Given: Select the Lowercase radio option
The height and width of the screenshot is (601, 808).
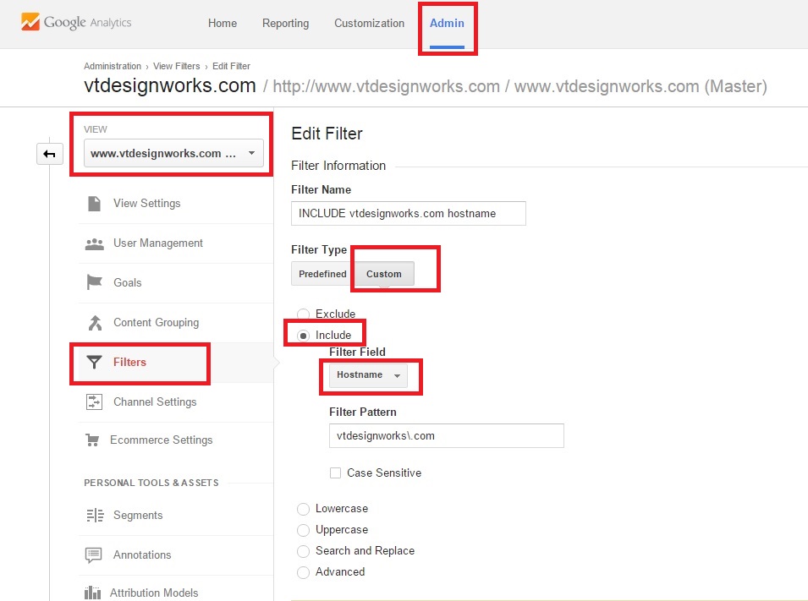Looking at the screenshot, I should (303, 510).
